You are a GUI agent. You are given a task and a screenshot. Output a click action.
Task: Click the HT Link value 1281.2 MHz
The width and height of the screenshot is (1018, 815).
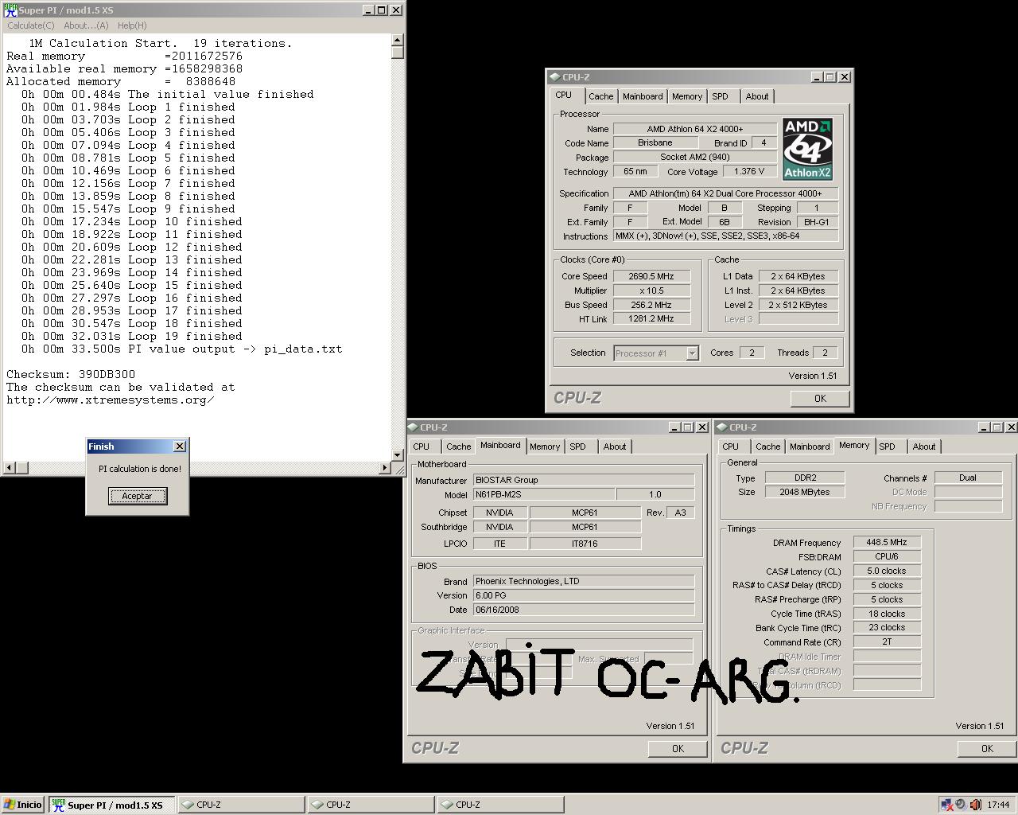(651, 319)
